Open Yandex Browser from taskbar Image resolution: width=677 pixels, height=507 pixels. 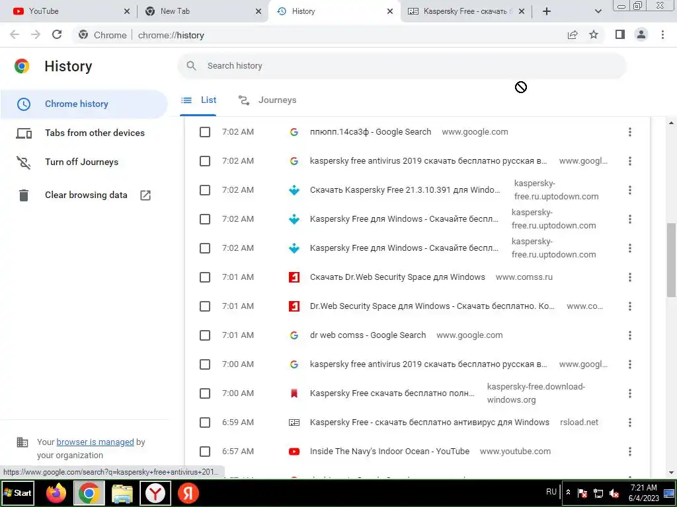coord(155,492)
